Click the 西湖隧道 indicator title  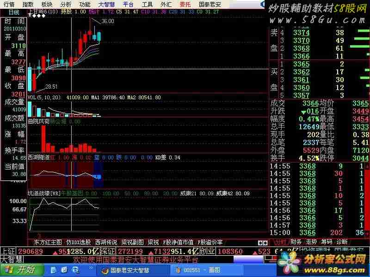(x=39, y=157)
